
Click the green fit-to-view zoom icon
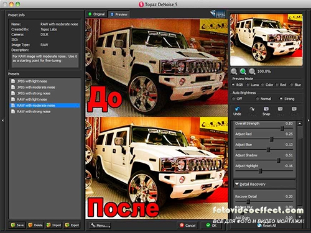(x=243, y=71)
